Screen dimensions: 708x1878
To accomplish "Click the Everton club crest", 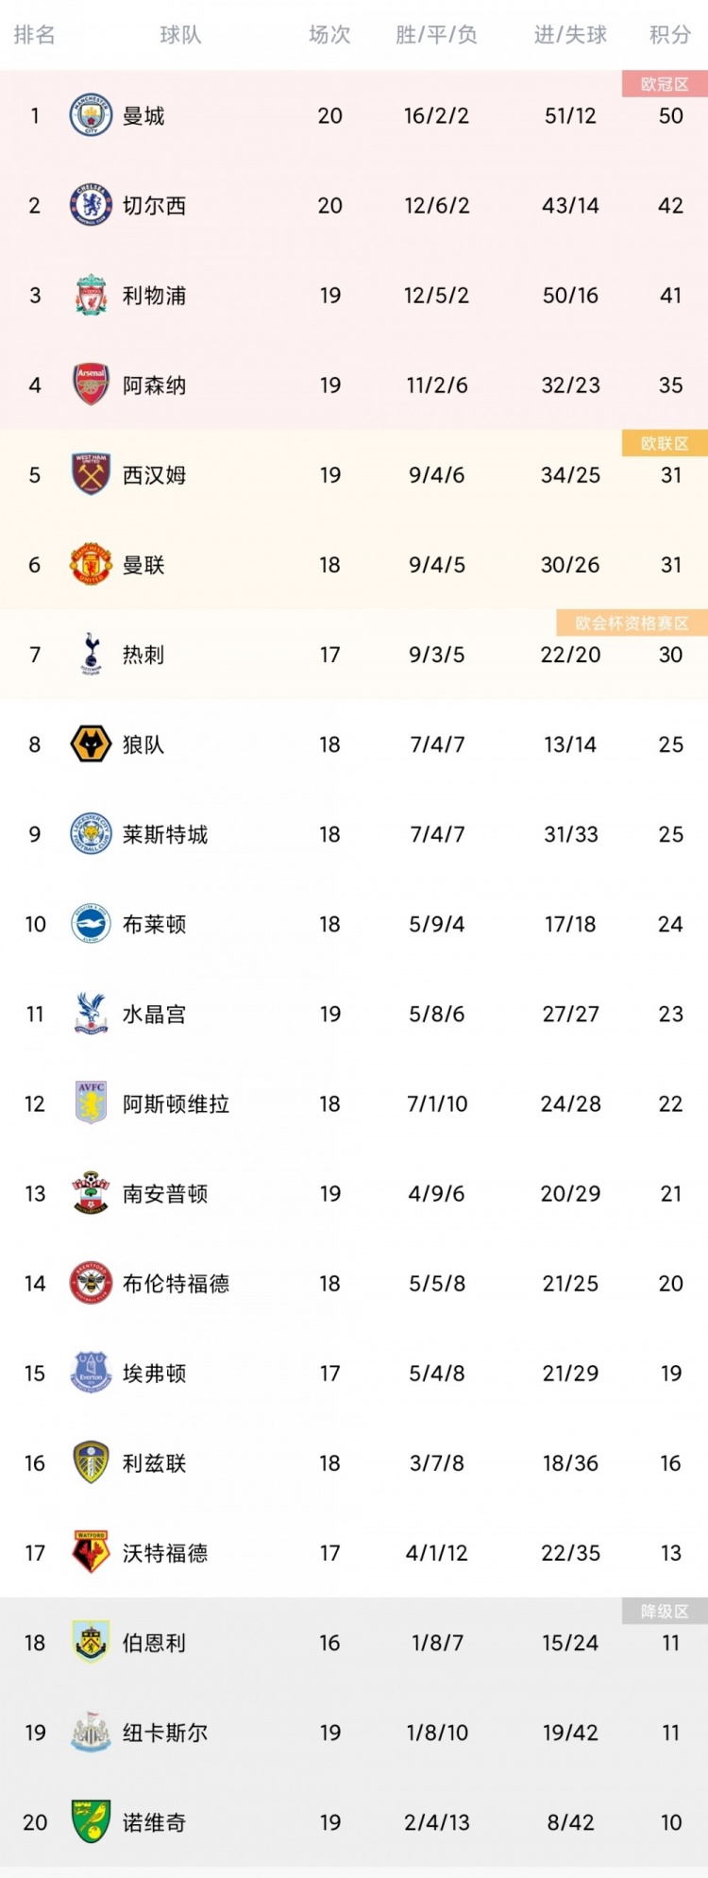I will pos(92,1374).
